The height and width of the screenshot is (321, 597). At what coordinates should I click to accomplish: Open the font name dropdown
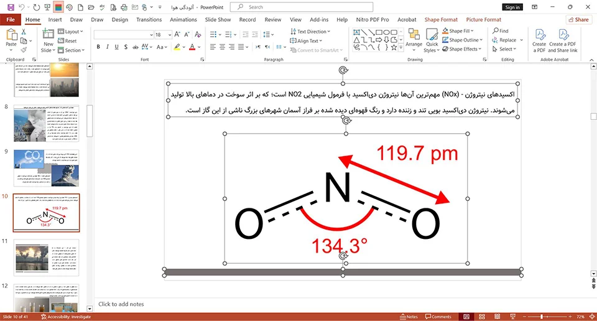(x=151, y=35)
